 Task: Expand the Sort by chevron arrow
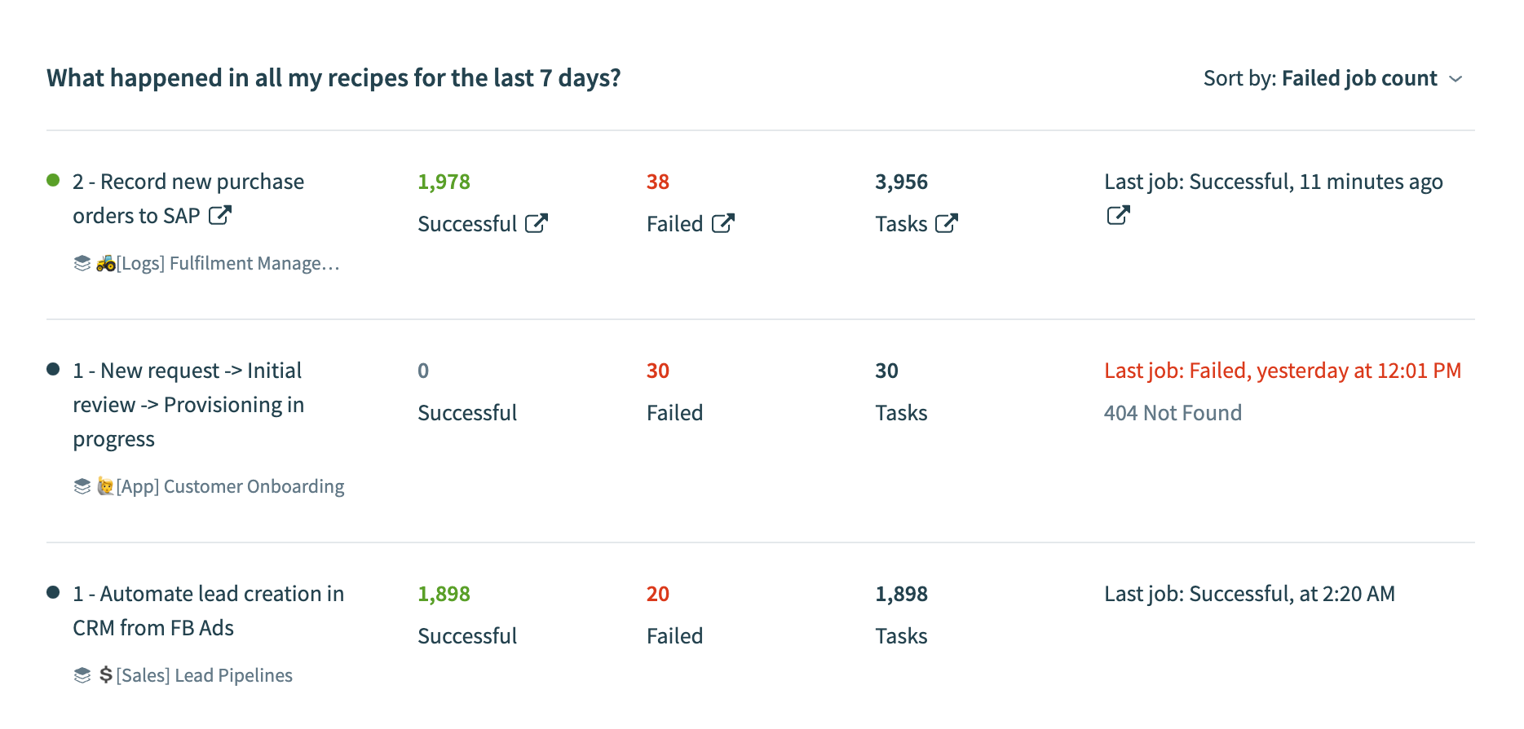[x=1456, y=79]
